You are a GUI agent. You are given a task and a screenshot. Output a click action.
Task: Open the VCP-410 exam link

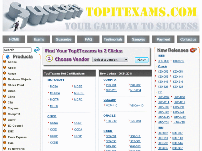pyautogui.click(x=112, y=106)
